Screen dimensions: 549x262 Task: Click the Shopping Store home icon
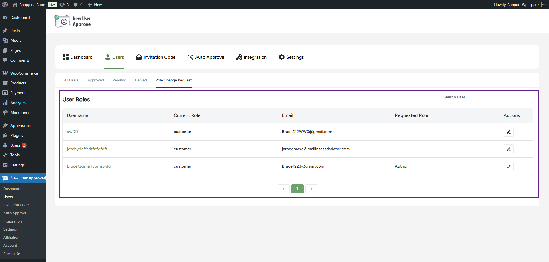click(15, 5)
